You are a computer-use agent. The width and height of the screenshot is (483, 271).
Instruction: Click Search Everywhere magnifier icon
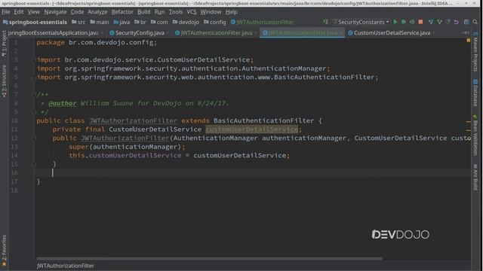point(475,22)
